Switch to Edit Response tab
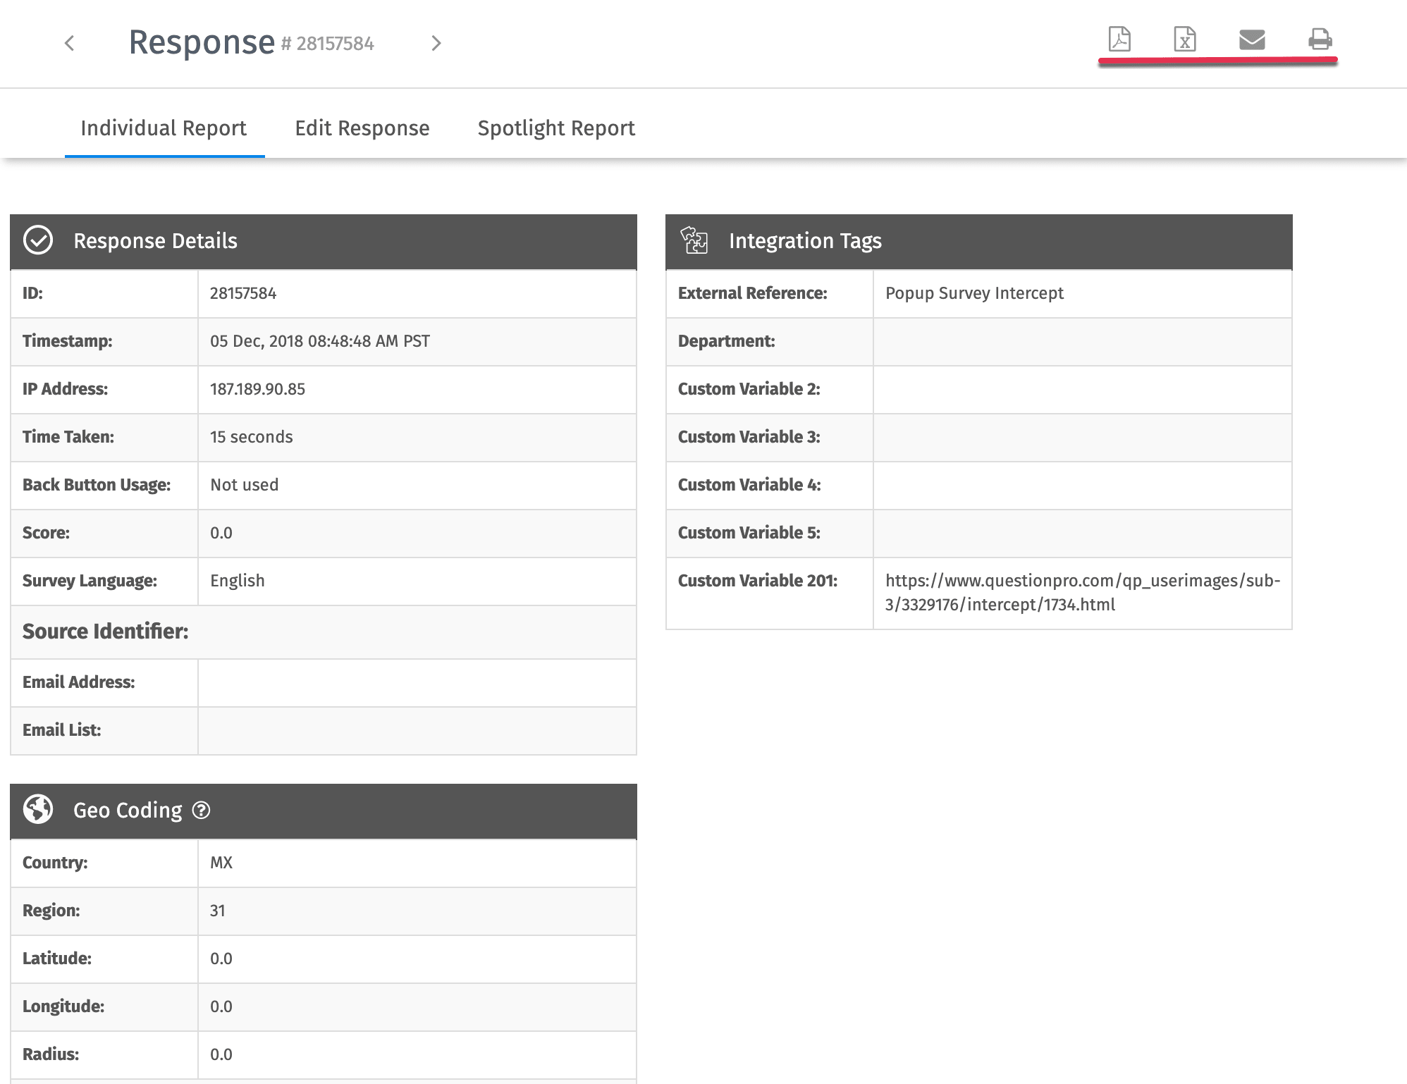Image resolution: width=1407 pixels, height=1084 pixels. pyautogui.click(x=362, y=128)
